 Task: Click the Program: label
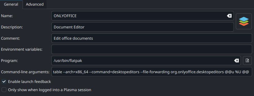9,61
